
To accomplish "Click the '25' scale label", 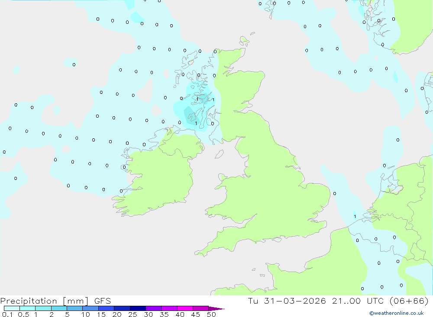I will pyautogui.click(x=132, y=314).
